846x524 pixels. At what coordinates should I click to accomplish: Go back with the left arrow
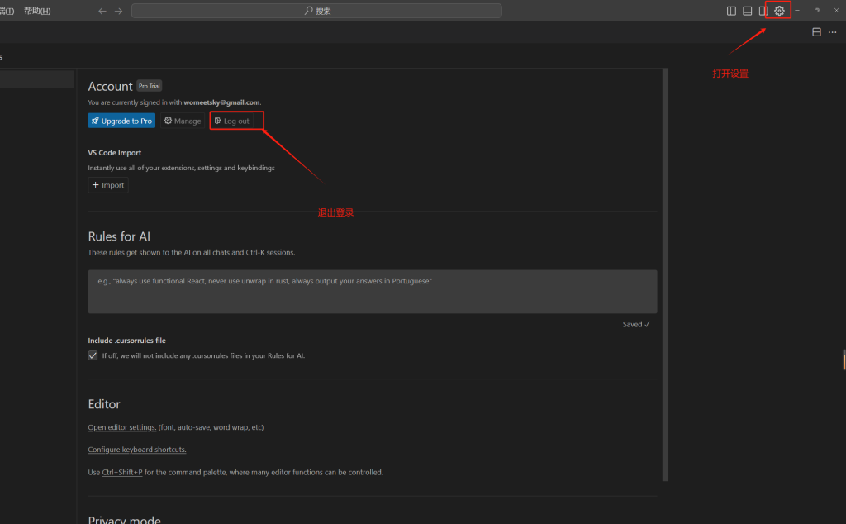(x=102, y=11)
